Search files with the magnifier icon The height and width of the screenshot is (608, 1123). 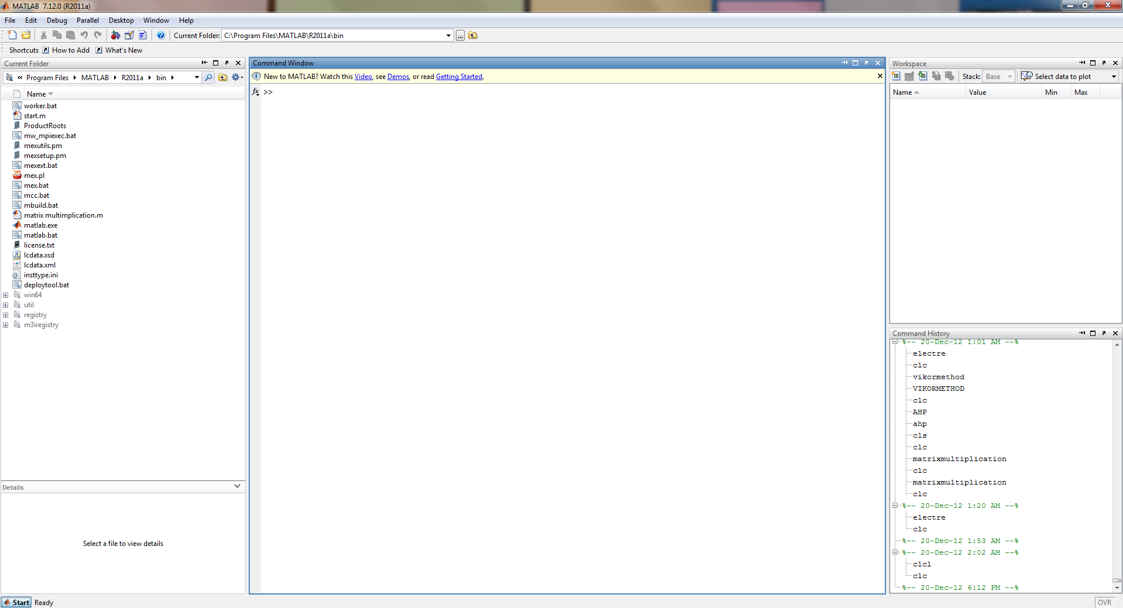click(208, 77)
